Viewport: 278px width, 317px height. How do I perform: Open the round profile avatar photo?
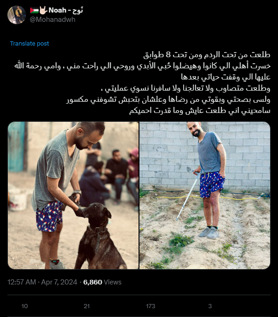click(17, 15)
